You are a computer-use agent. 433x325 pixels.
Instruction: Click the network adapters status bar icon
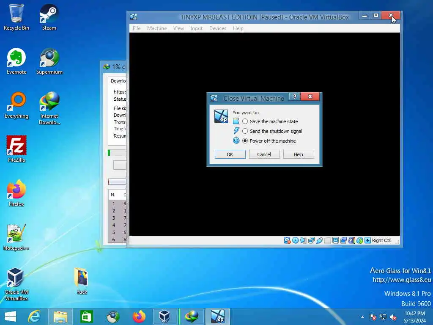[311, 240]
